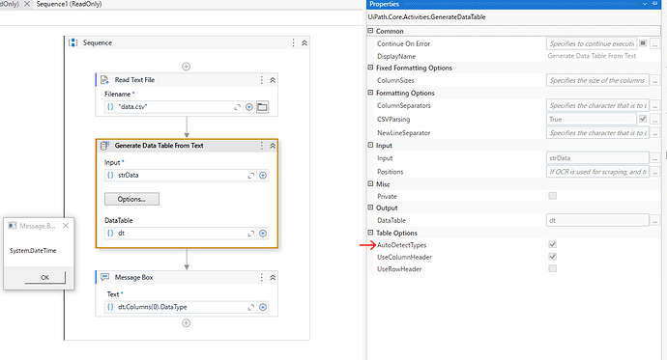The image size is (667, 360).
Task: Open ellipsis editor for ColumnSeparators
Action: pos(655,105)
